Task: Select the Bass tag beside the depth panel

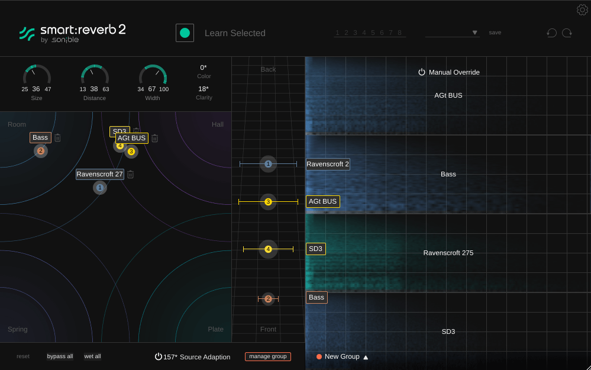Action: pos(317,297)
